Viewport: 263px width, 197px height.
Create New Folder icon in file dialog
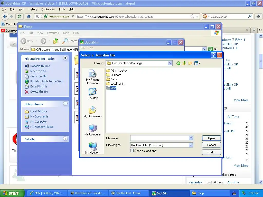(190, 63)
